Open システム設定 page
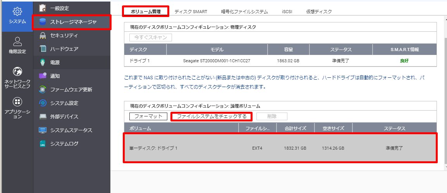447x193 pixels. 72,103
